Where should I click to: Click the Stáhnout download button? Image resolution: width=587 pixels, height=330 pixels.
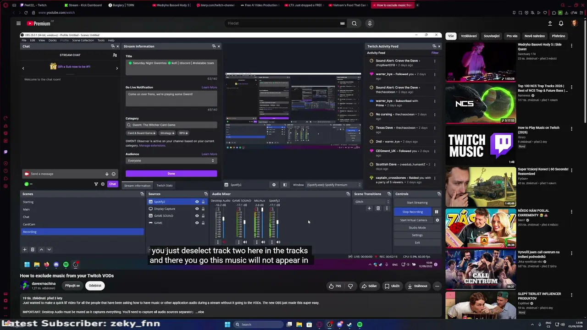pyautogui.click(x=418, y=286)
